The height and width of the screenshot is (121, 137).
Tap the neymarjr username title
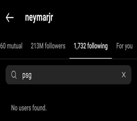(x=39, y=18)
